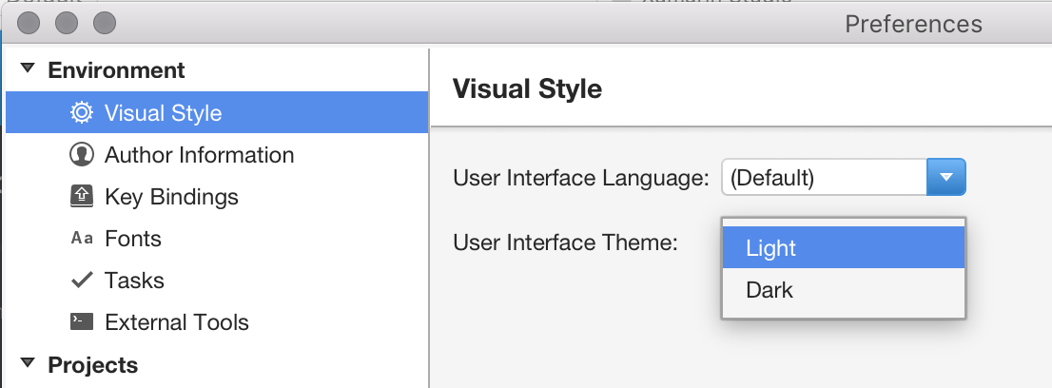Image resolution: width=1052 pixels, height=388 pixels.
Task: Click the '(Default)' language combo box field
Action: [823, 177]
